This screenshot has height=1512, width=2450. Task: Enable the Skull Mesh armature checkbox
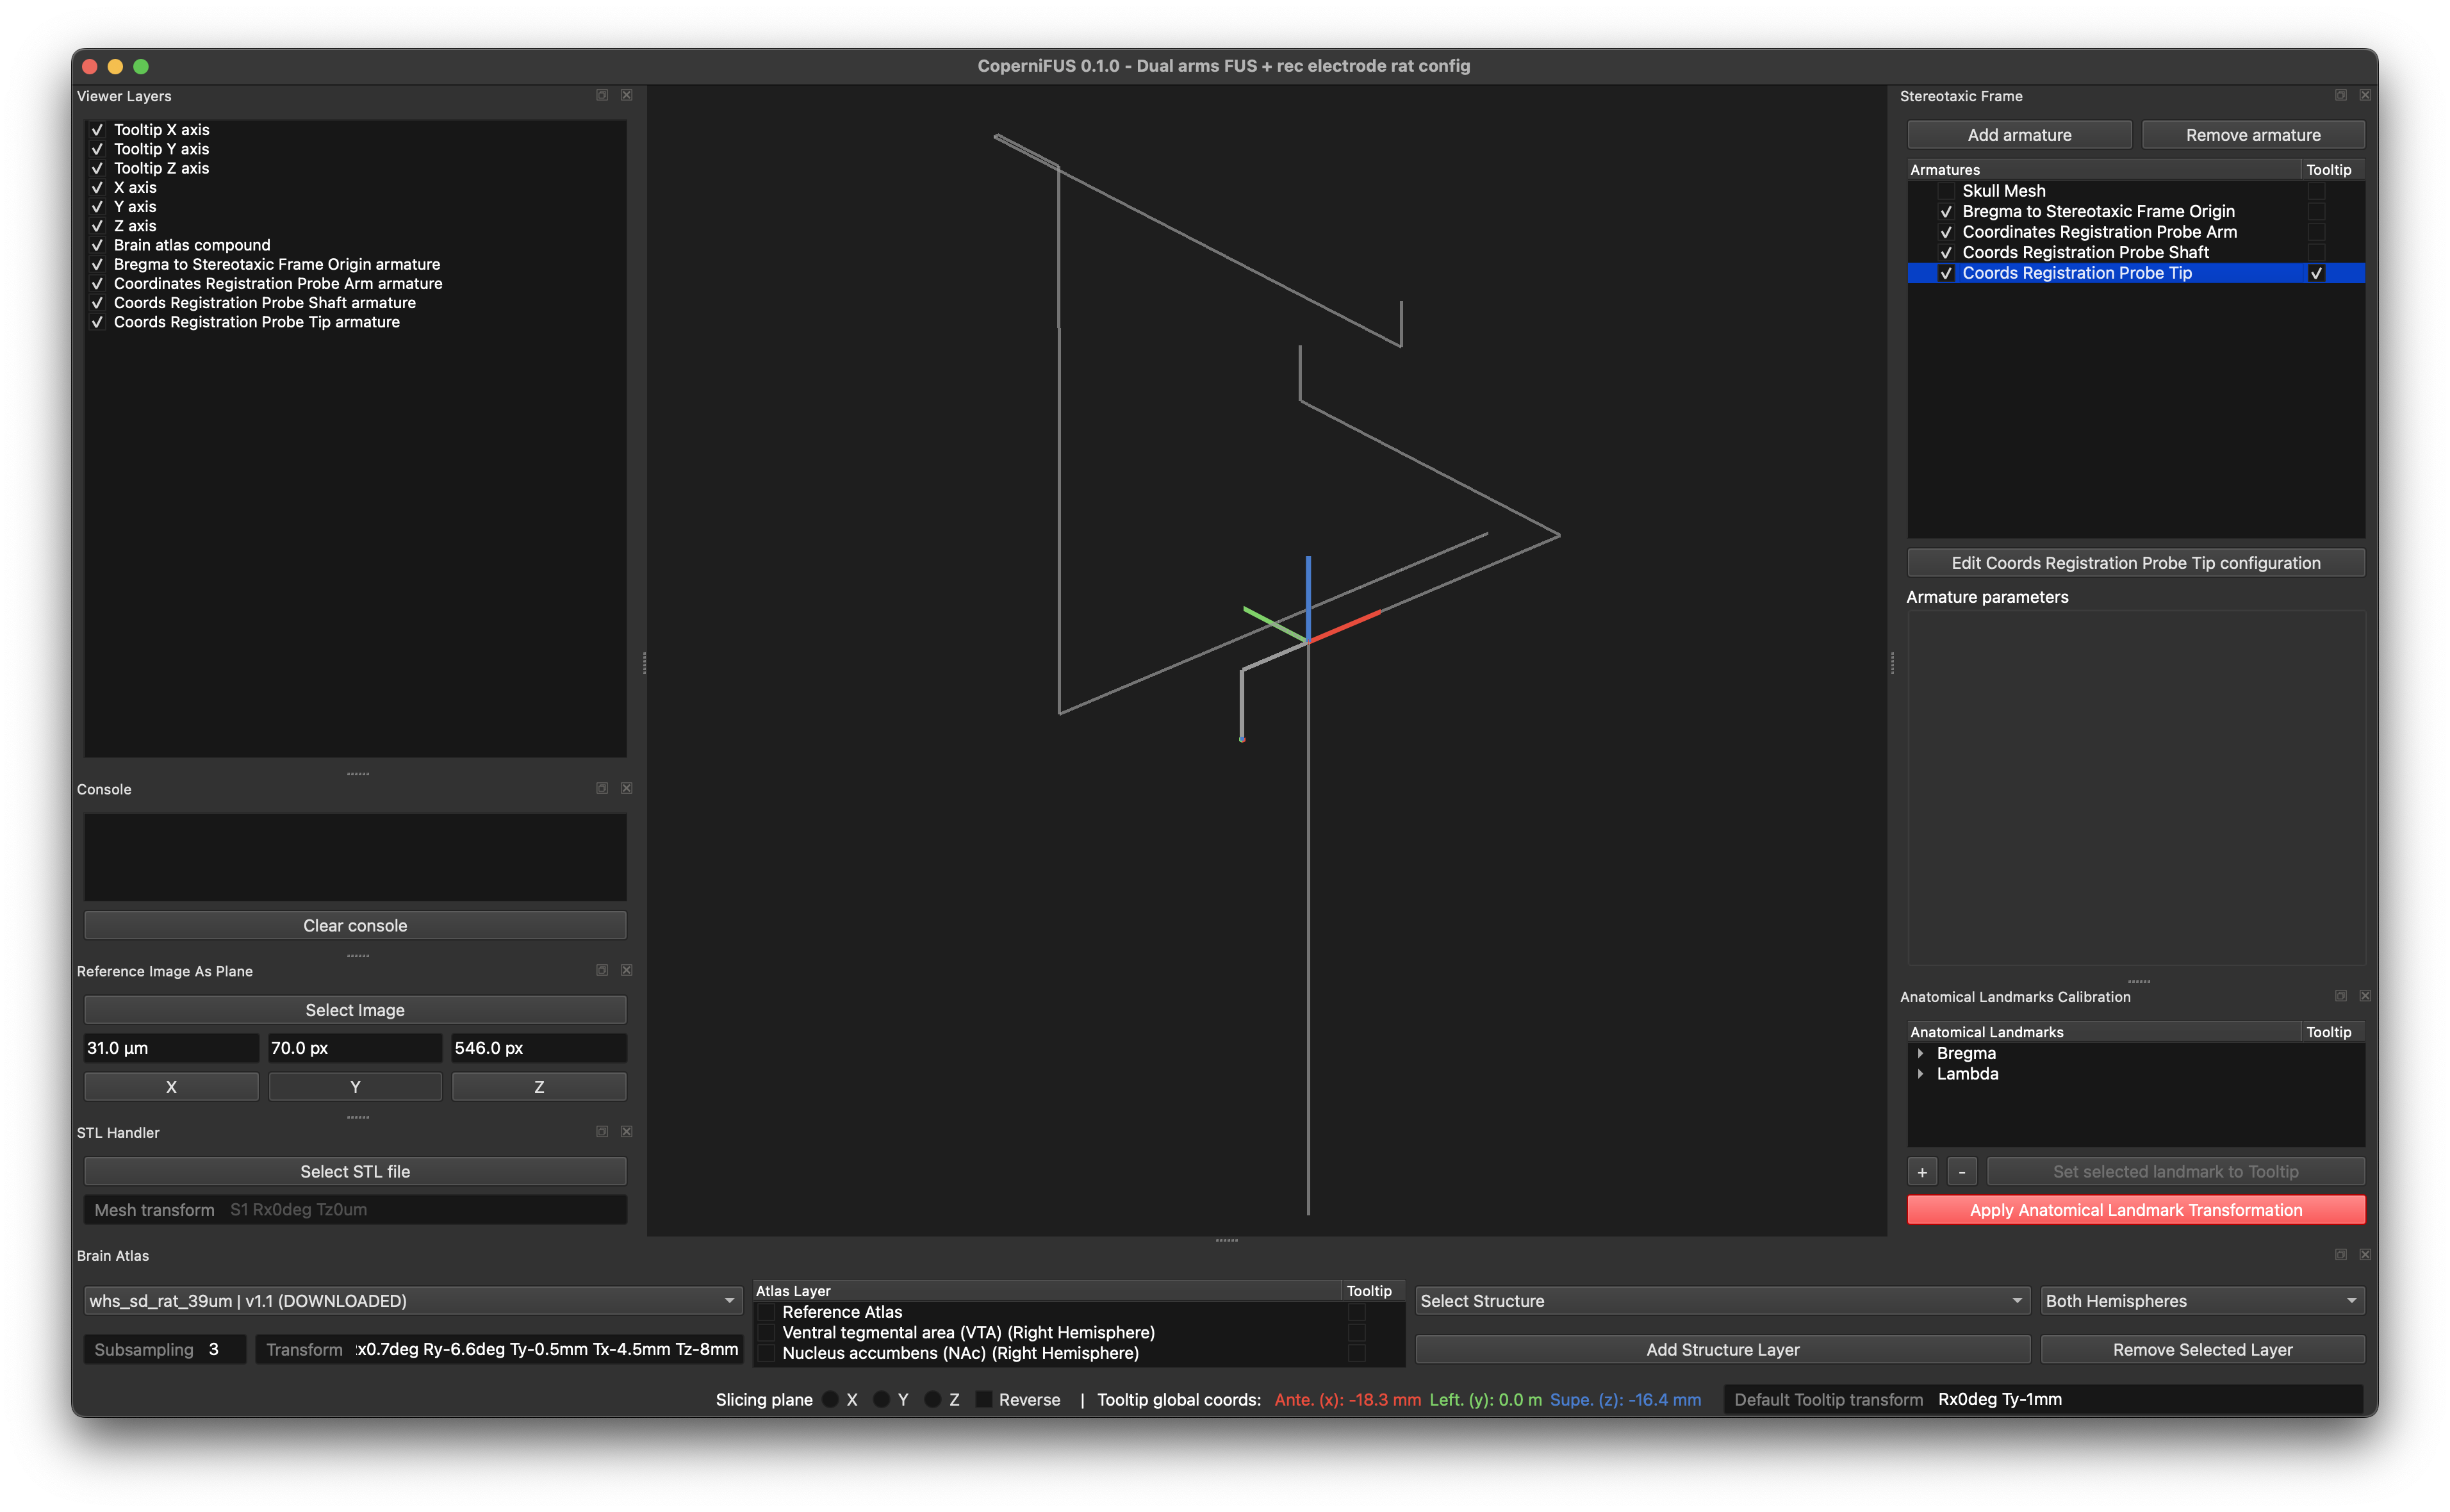1946,191
